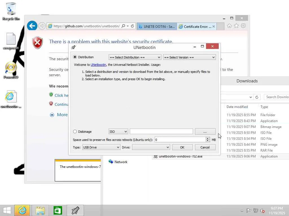Expand the More information chevron
This screenshot has width=289, height=216.
click(52, 115)
